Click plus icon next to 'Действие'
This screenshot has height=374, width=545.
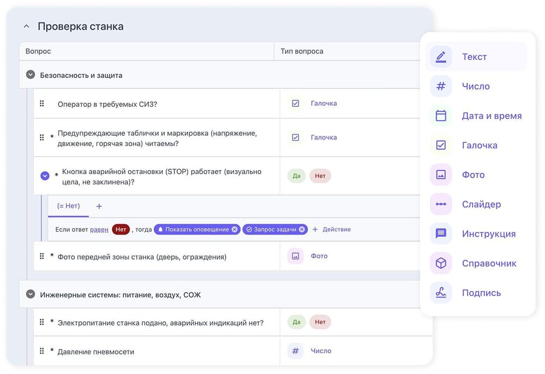tap(315, 230)
